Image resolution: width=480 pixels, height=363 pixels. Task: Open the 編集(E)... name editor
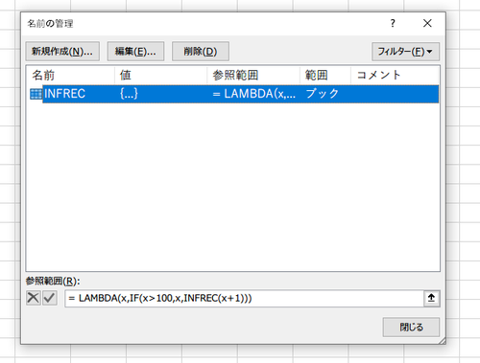pyautogui.click(x=135, y=51)
